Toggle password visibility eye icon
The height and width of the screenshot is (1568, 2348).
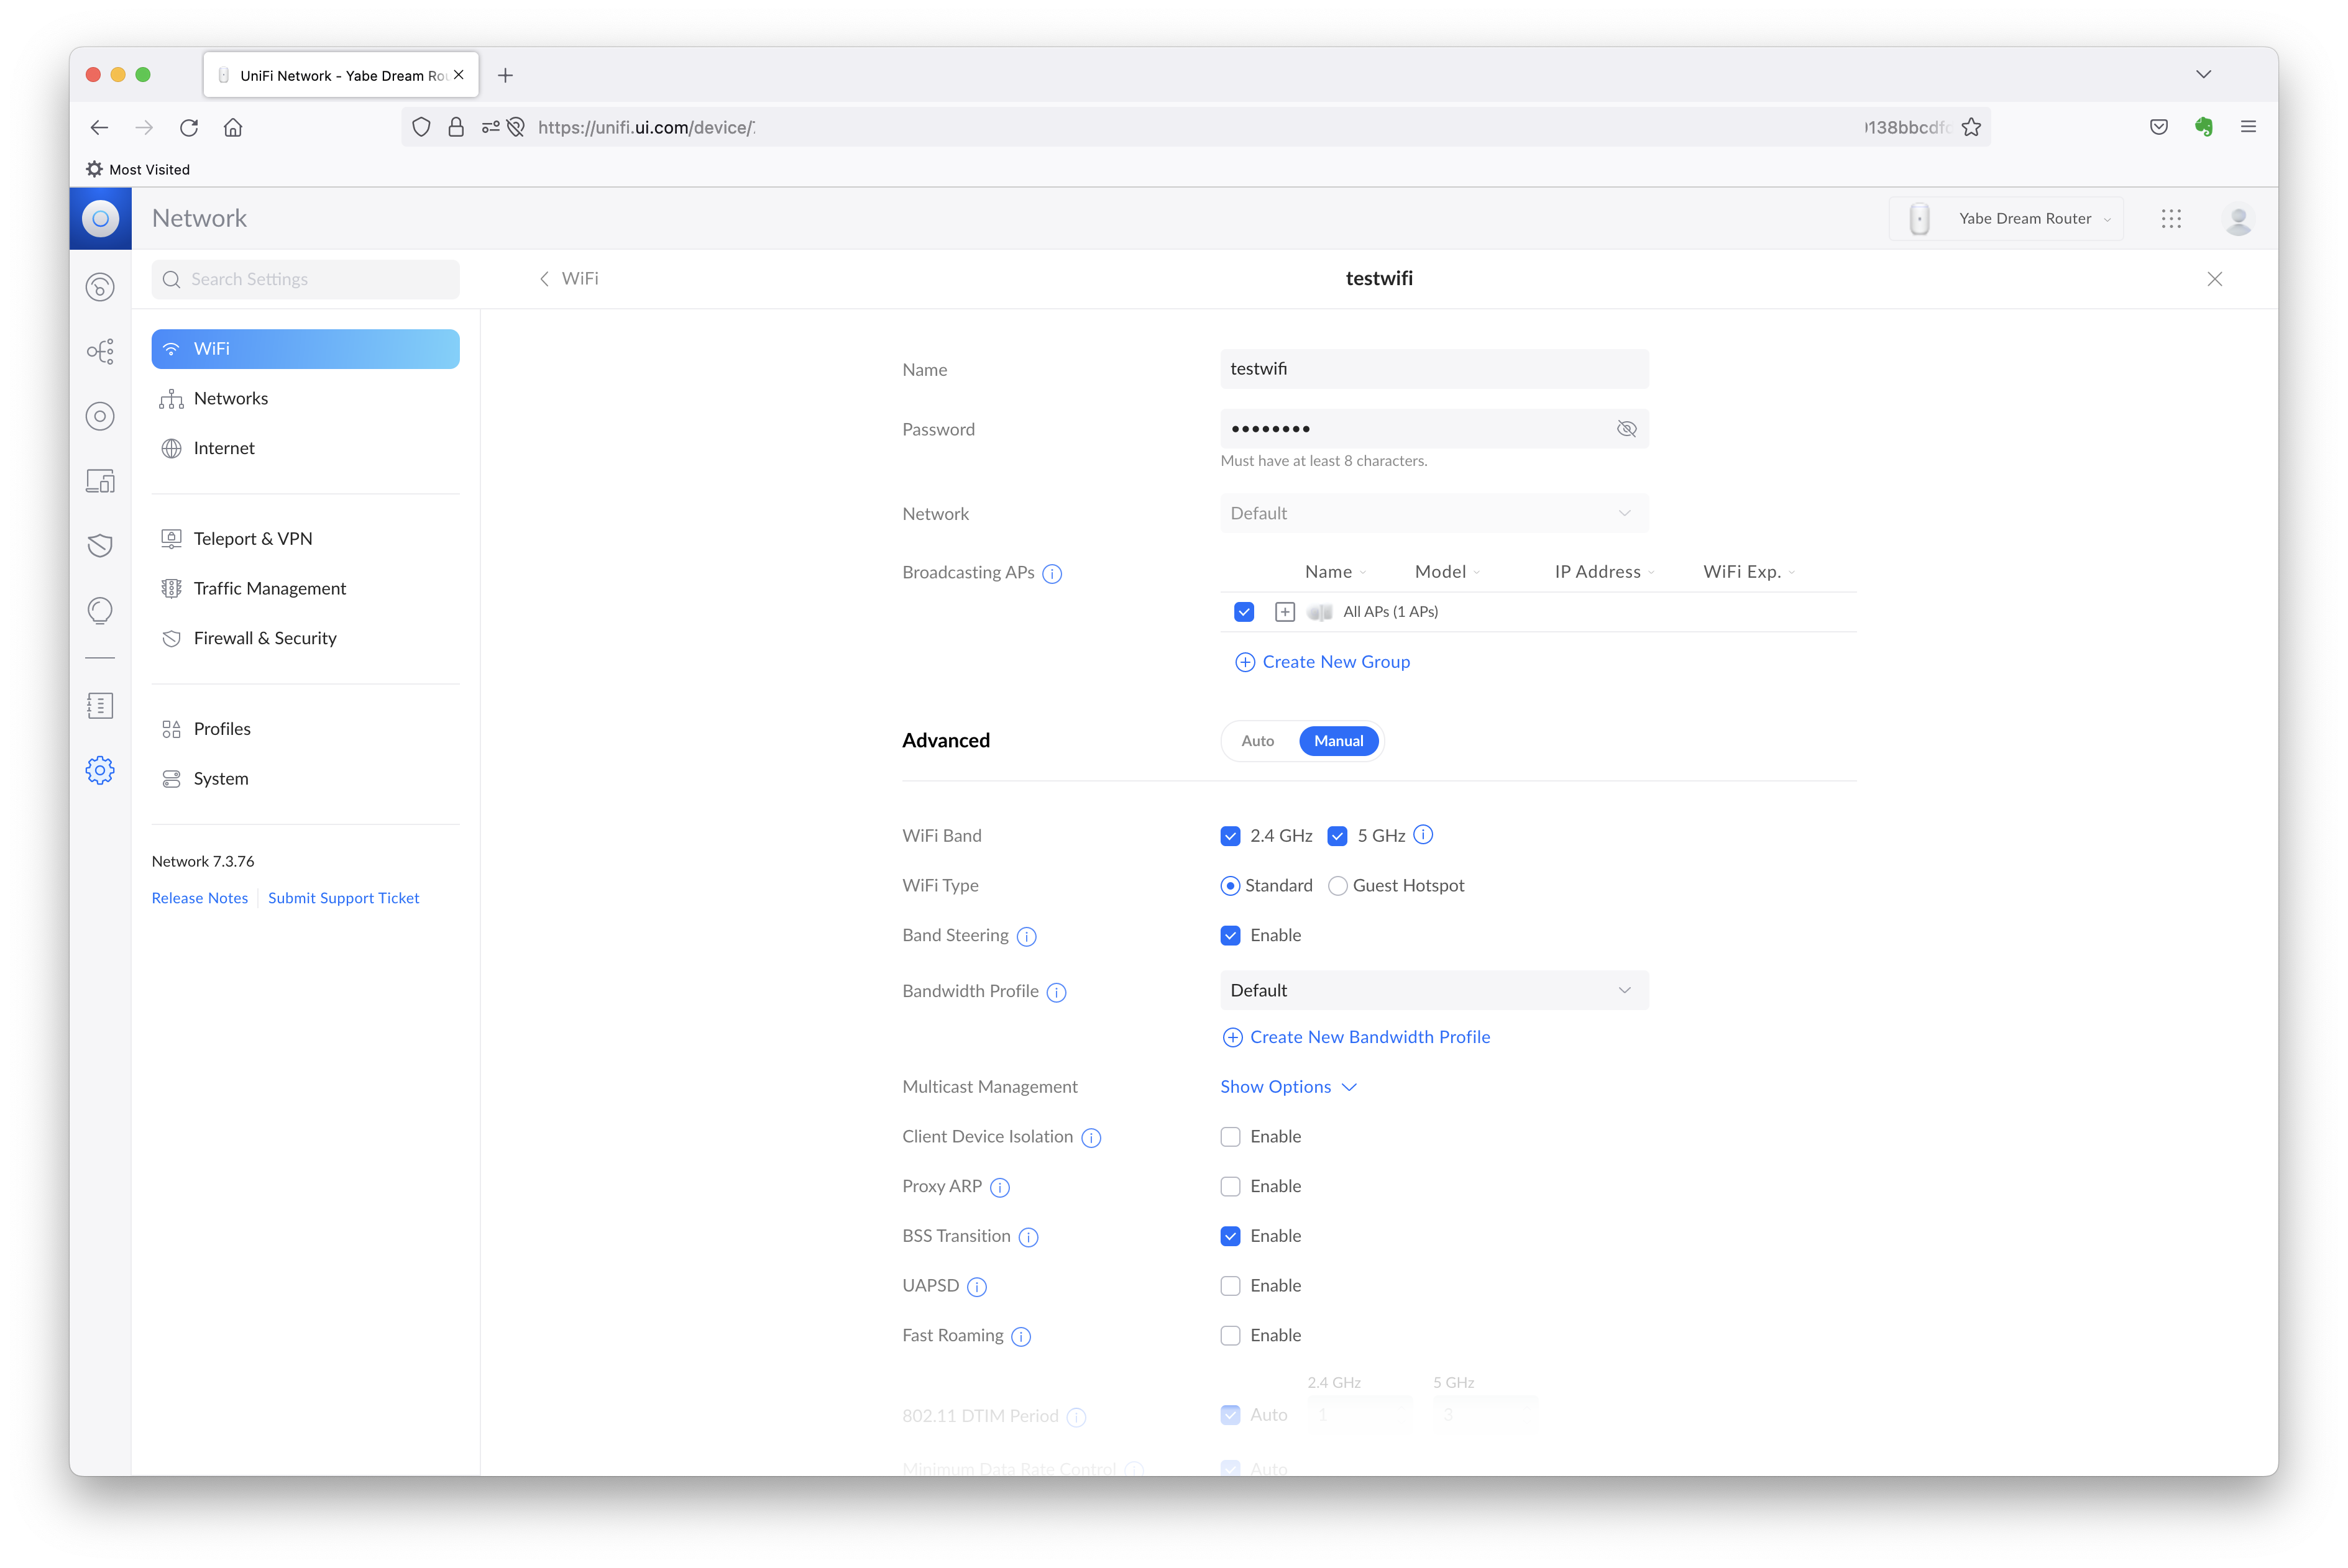(x=1626, y=429)
